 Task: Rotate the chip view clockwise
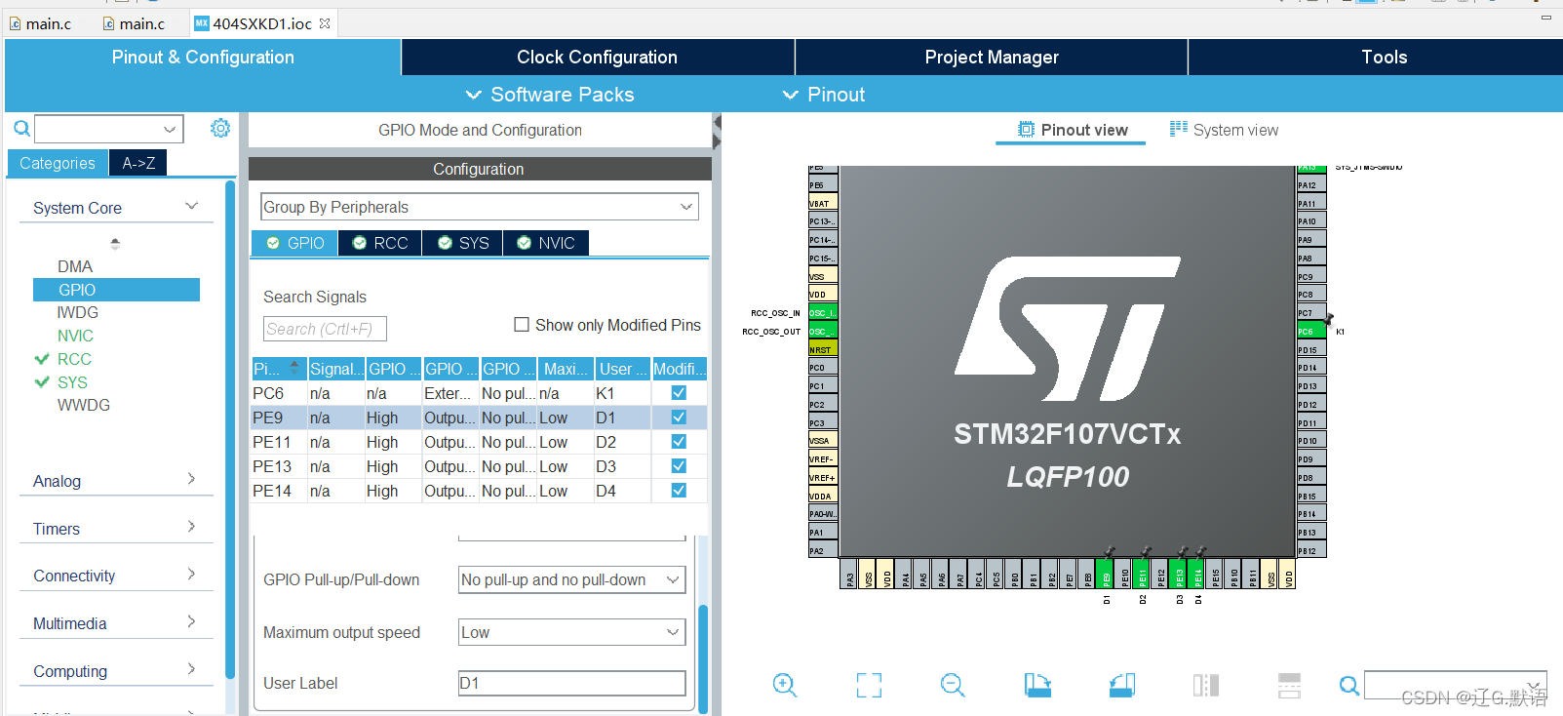pos(1037,685)
